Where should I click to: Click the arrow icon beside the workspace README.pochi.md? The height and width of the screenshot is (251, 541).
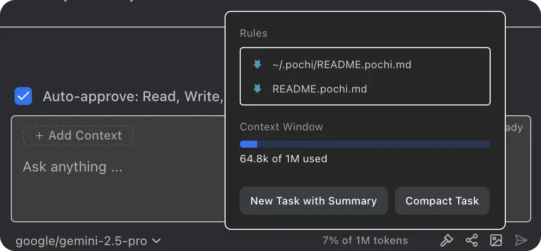point(258,89)
